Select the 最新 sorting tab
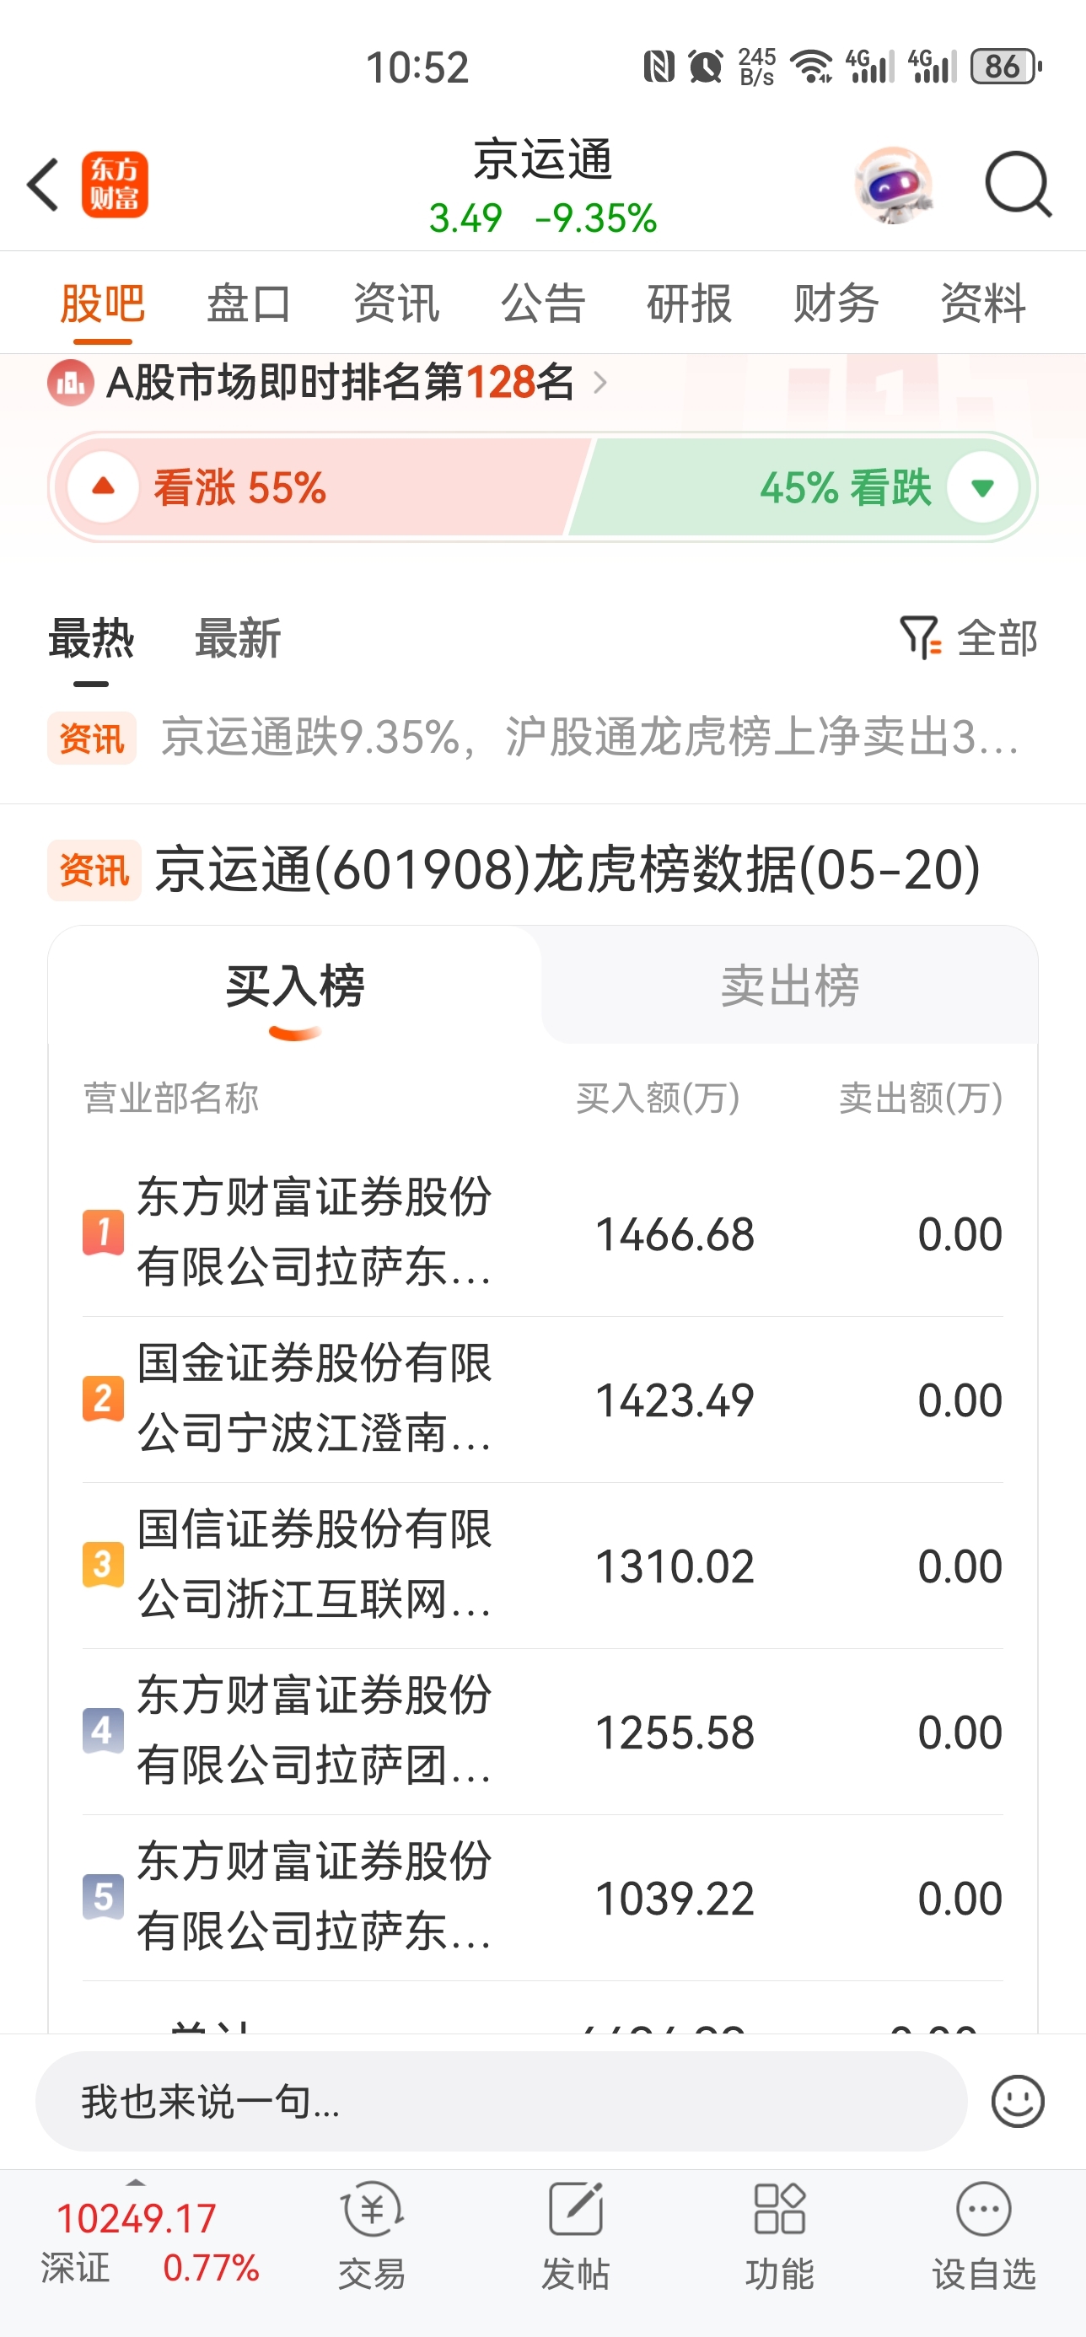Image resolution: width=1086 pixels, height=2337 pixels. tap(238, 637)
